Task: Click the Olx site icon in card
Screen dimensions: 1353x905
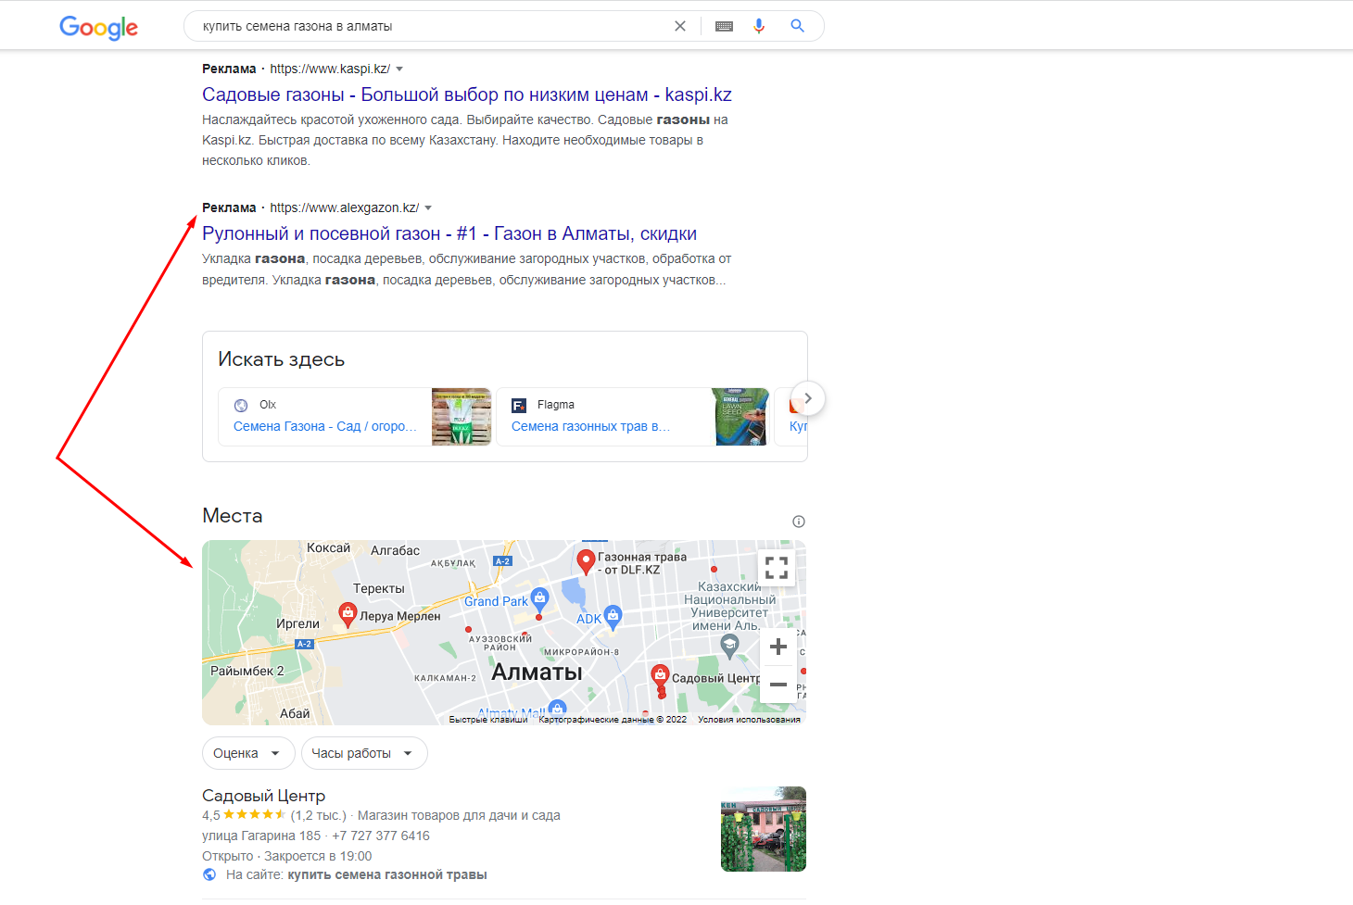Action: (x=241, y=405)
